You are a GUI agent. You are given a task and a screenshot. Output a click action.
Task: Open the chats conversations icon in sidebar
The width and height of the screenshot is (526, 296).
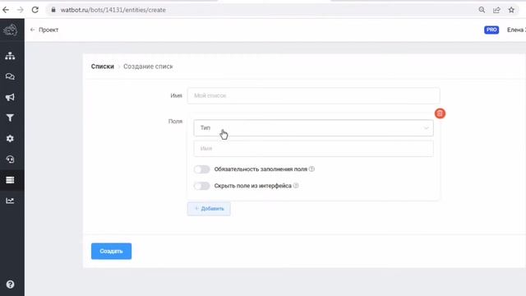click(10, 76)
